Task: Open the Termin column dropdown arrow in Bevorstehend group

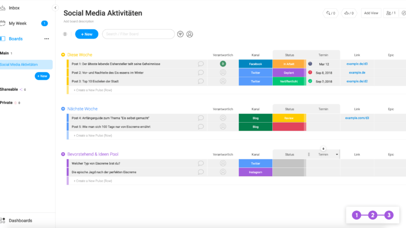Action: tap(337, 154)
